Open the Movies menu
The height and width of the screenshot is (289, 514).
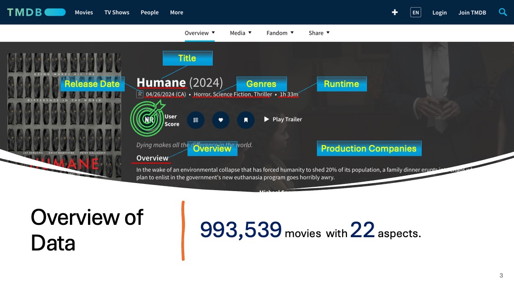tap(84, 12)
